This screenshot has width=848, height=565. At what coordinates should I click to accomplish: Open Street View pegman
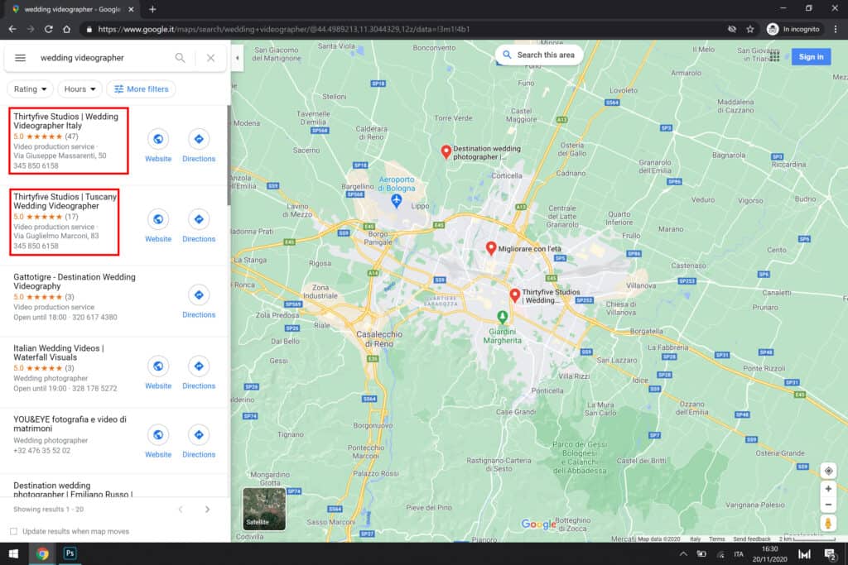828,524
